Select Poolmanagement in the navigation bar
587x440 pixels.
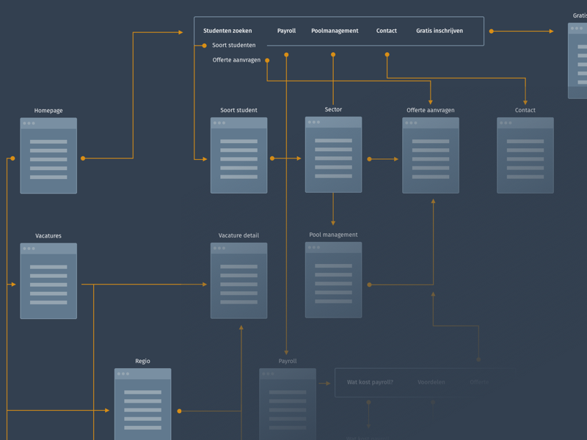pos(335,31)
